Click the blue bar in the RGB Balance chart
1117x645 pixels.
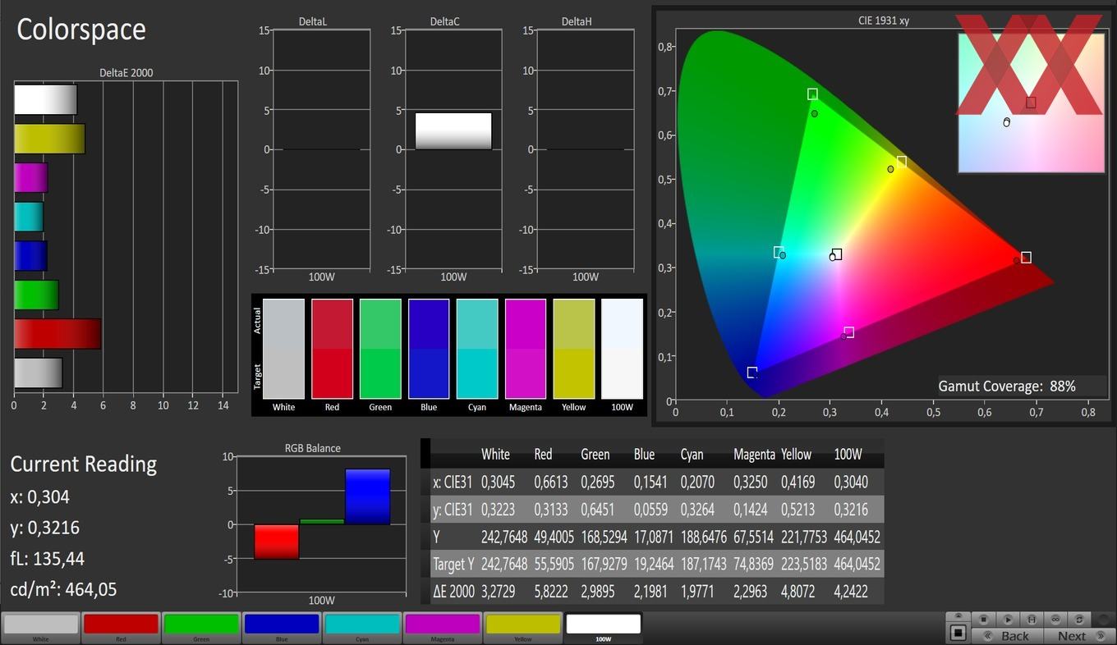(368, 496)
